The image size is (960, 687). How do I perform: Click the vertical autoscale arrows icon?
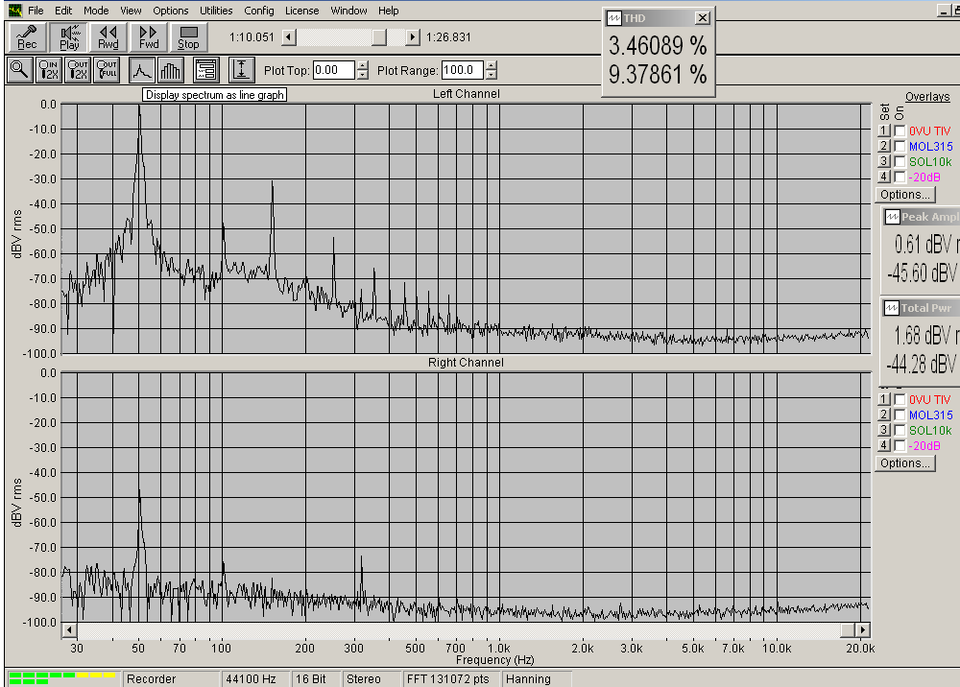coord(241,70)
